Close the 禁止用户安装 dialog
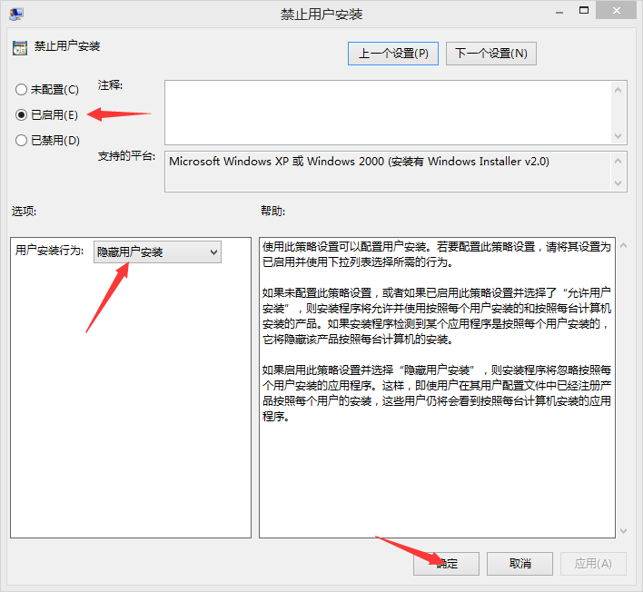 pyautogui.click(x=617, y=10)
